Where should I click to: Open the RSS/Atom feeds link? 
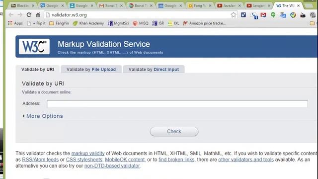(40, 160)
